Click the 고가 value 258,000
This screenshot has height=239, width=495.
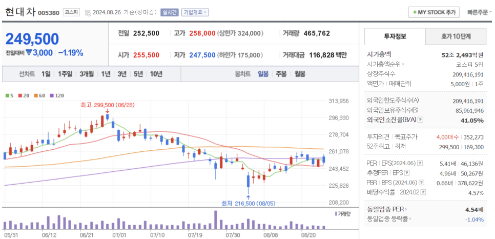tap(202, 33)
